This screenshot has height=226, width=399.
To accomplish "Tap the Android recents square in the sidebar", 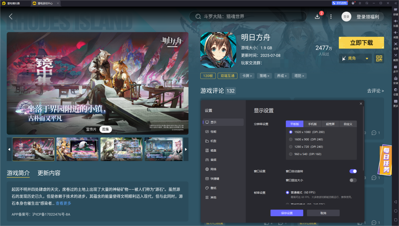I will 396,220.
